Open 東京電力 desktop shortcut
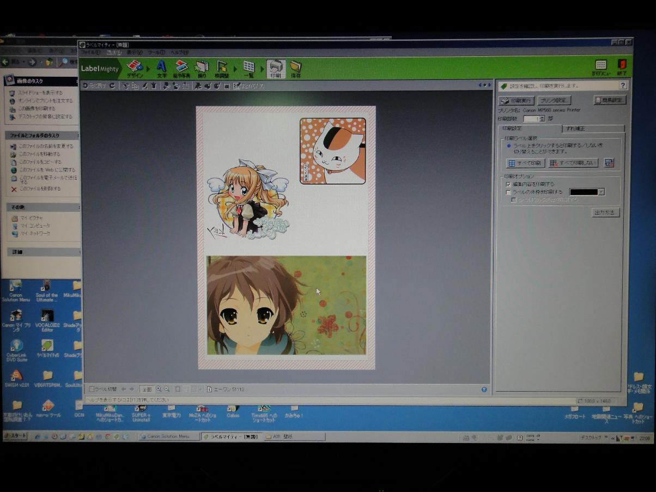The height and width of the screenshot is (492, 656). 171,411
